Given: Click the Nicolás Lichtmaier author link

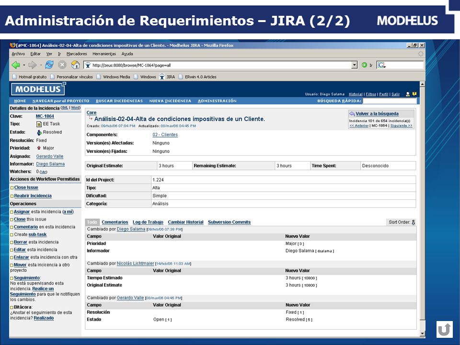Looking at the screenshot, I should click(135, 264).
